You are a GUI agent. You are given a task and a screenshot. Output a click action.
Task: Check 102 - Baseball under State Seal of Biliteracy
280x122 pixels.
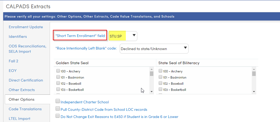[160, 83]
